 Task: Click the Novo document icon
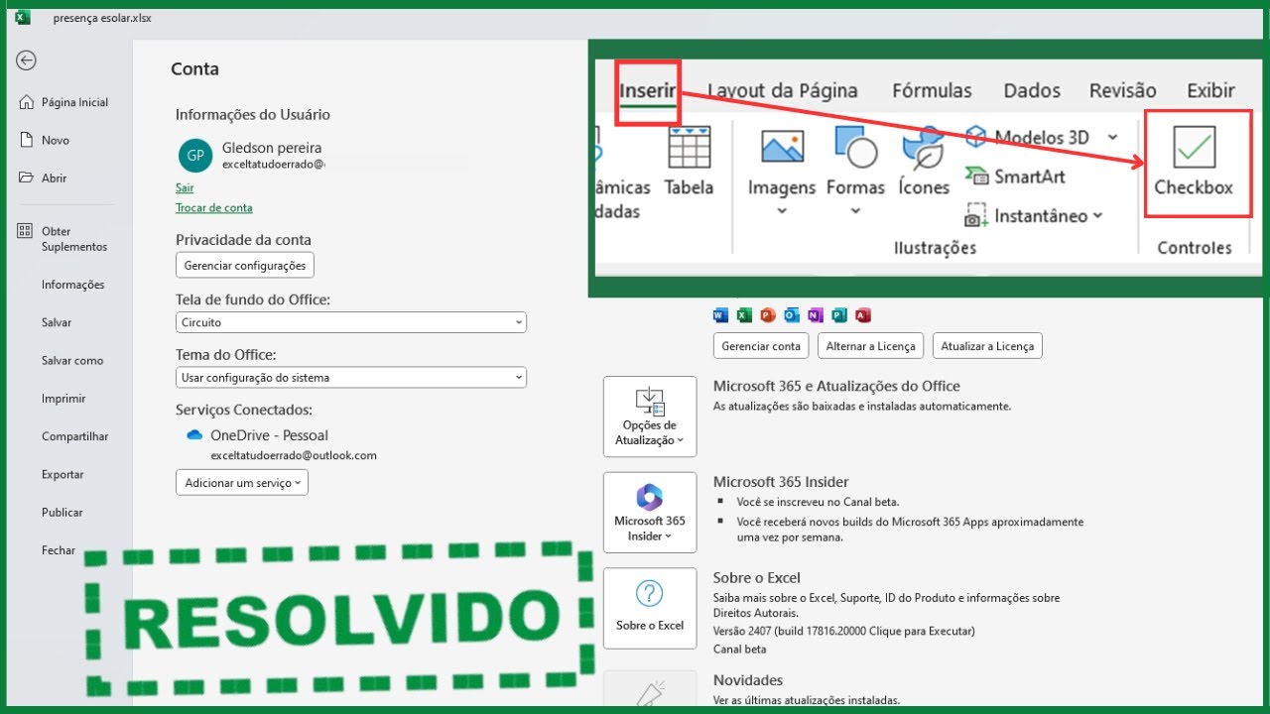click(25, 140)
